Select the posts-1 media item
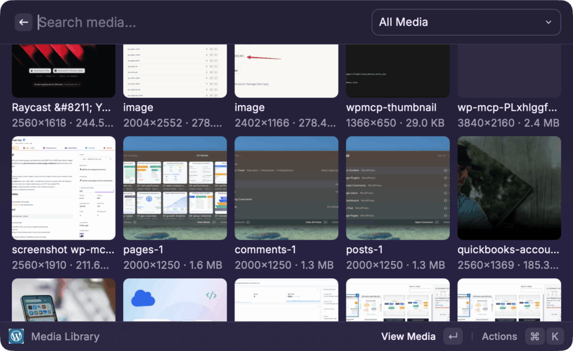This screenshot has width=573, height=351. [x=397, y=188]
